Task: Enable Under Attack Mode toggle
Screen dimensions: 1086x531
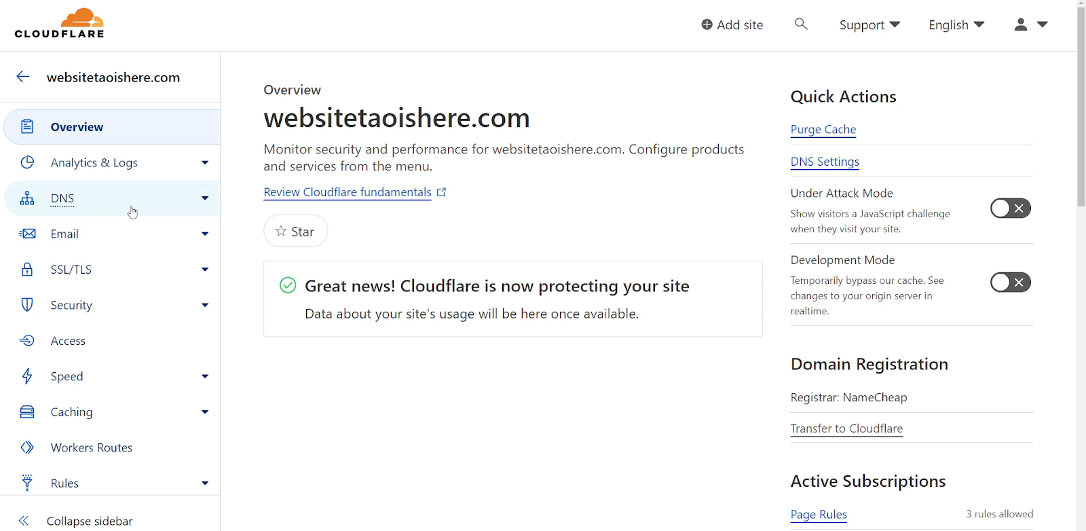Action: [x=1010, y=208]
